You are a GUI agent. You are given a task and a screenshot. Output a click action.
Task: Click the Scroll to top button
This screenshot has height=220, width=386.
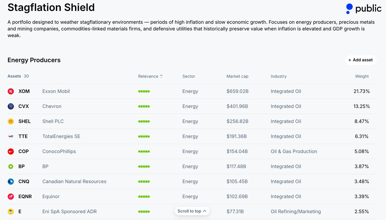click(192, 211)
